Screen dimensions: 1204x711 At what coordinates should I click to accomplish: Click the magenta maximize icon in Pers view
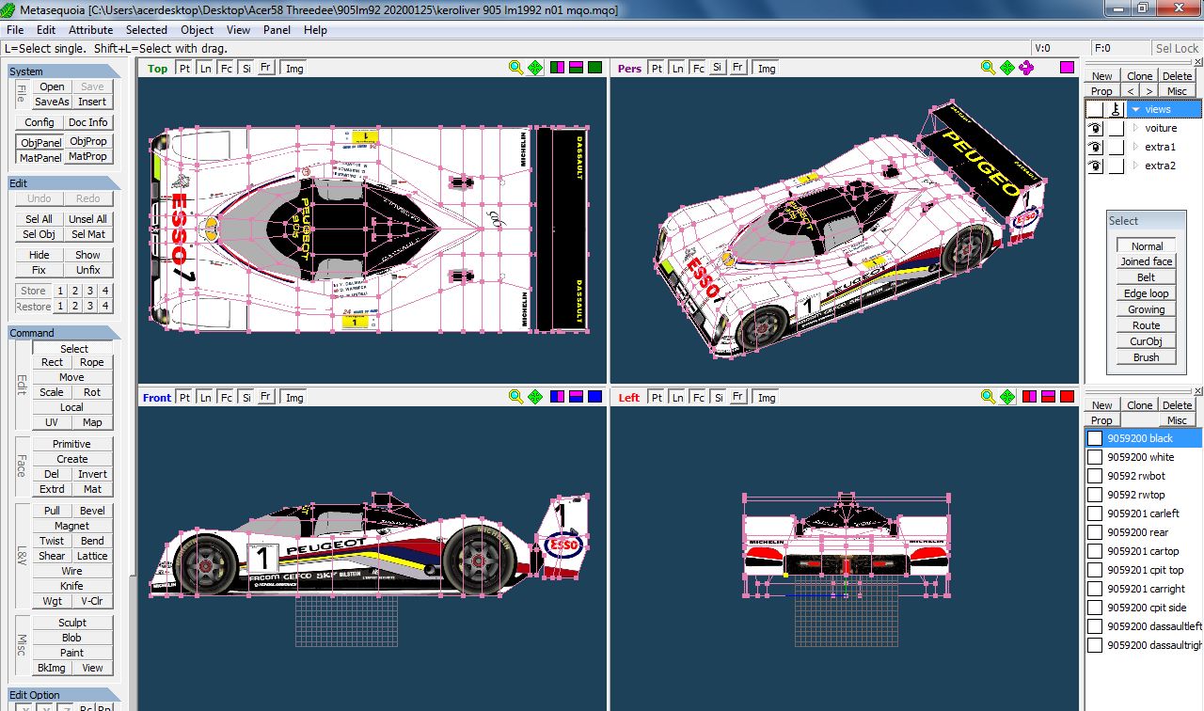point(1068,68)
